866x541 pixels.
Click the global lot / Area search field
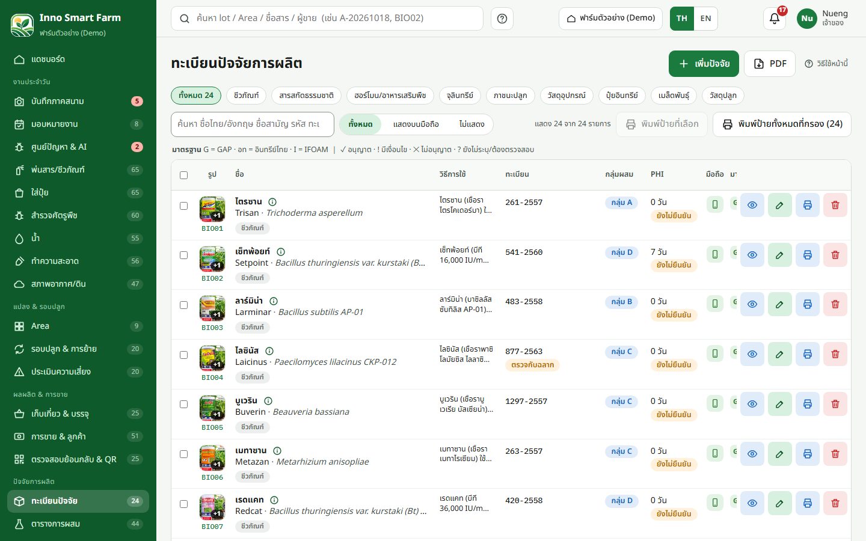(x=327, y=19)
